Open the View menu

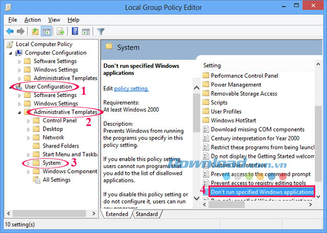click(54, 19)
